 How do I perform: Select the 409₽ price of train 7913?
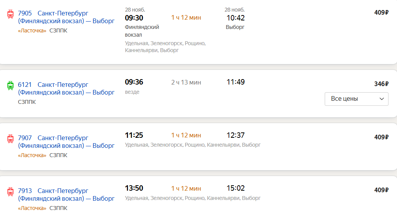381,190
